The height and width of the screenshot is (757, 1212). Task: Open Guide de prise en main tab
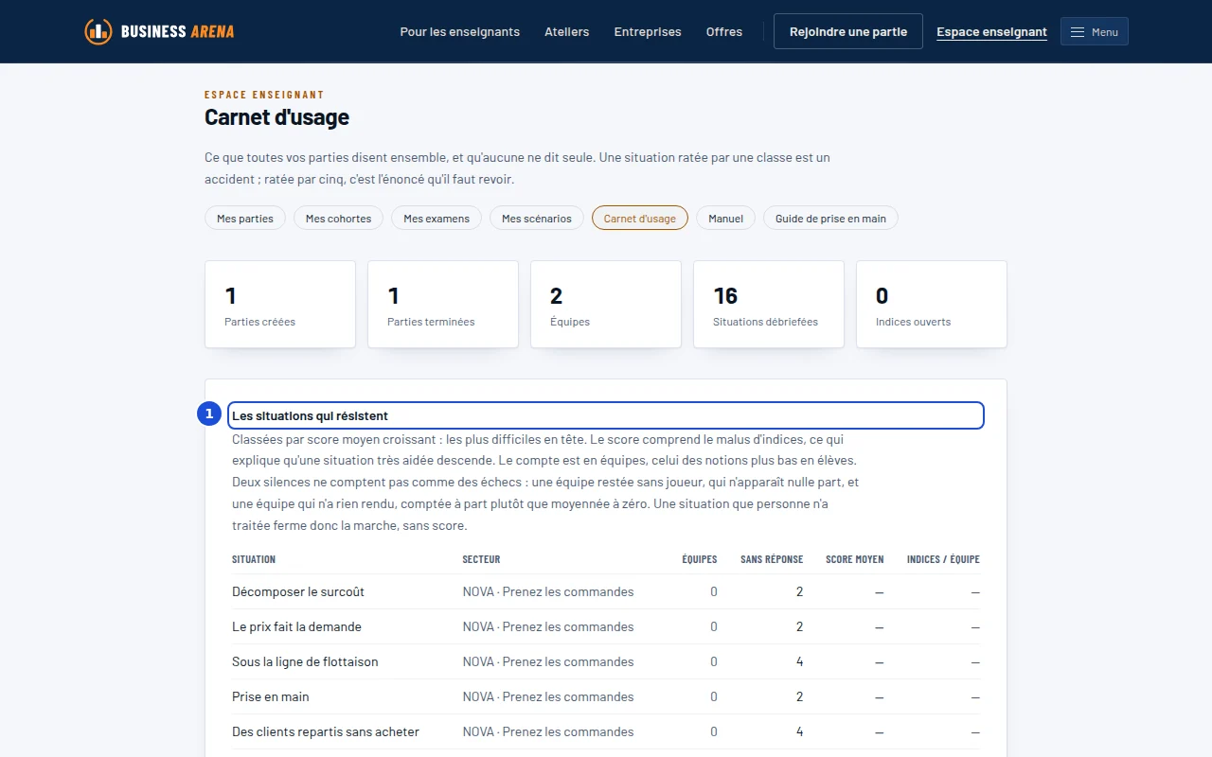point(830,219)
